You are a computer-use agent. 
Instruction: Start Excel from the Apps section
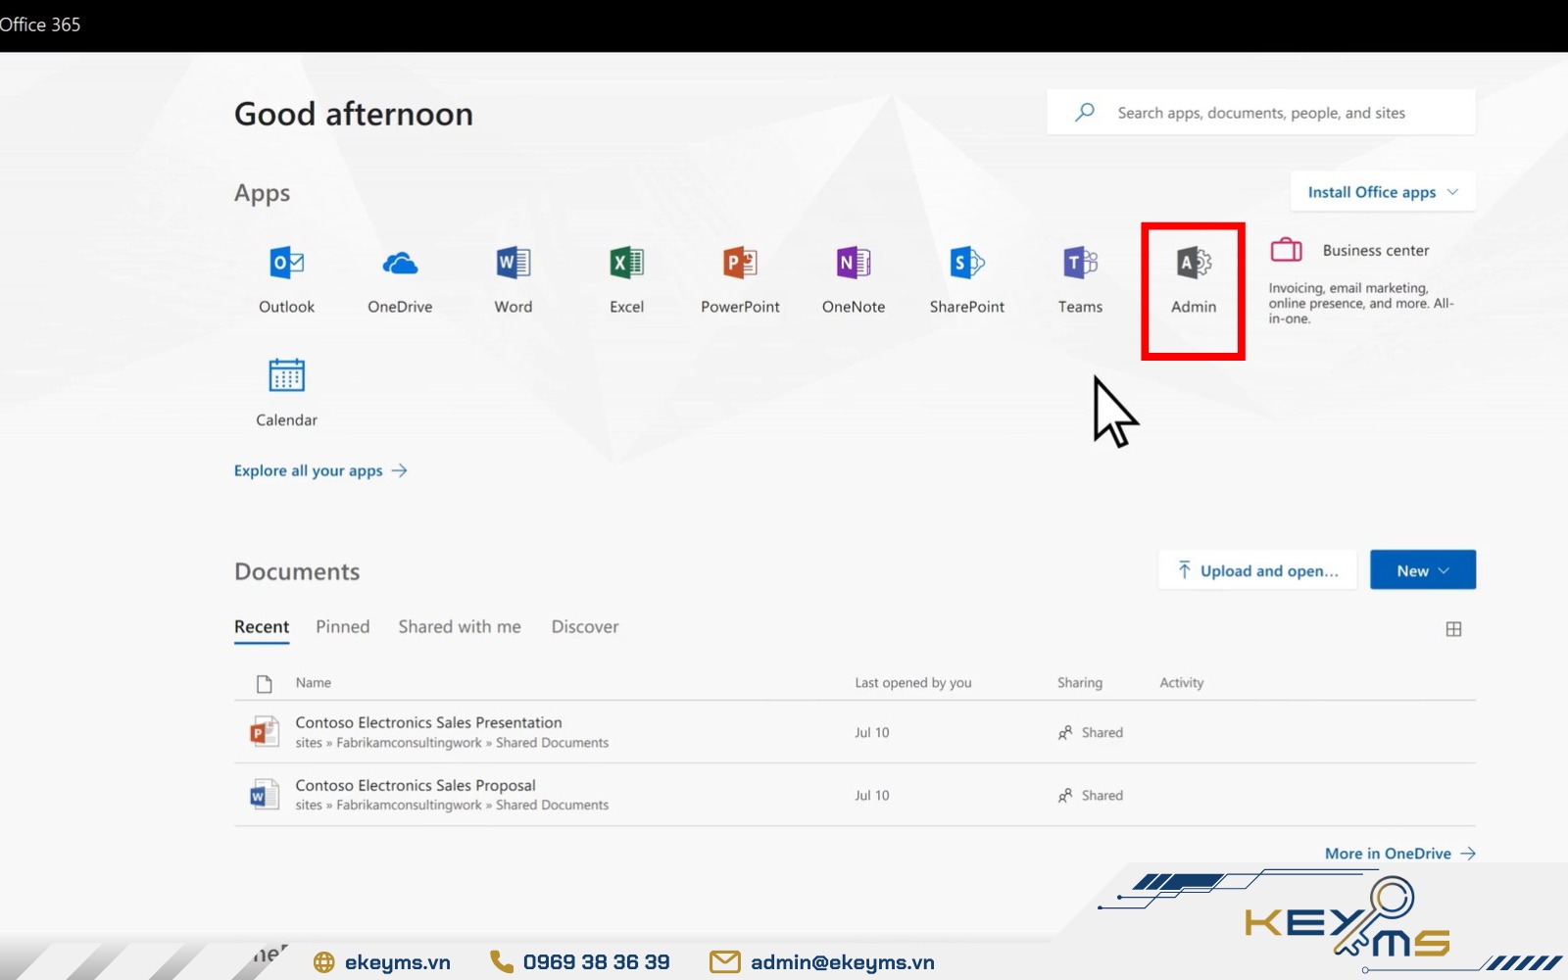point(627,279)
